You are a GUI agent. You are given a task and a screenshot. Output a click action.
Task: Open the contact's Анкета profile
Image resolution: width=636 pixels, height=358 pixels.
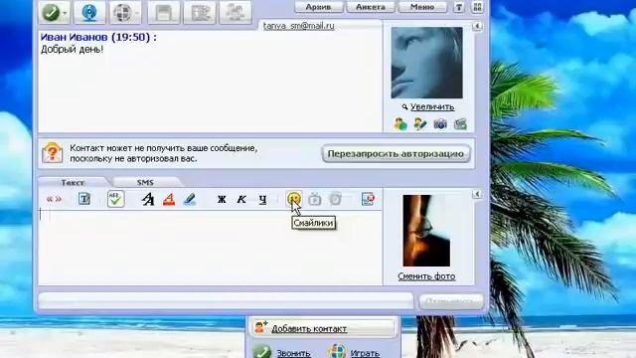point(371,7)
